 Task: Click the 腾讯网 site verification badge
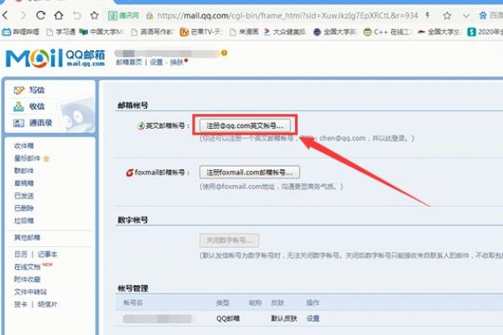(123, 15)
